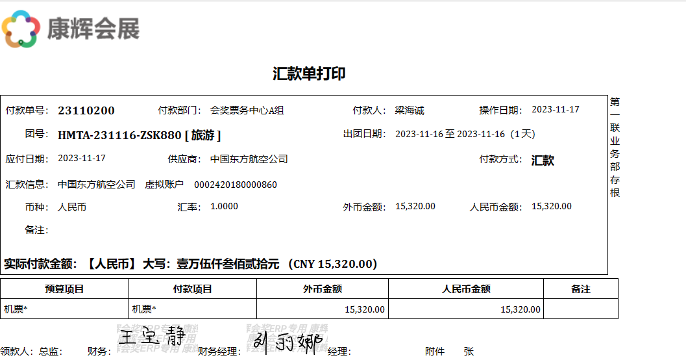Click the bold 汇款 payment method value
686x362 pixels.
coord(543,160)
